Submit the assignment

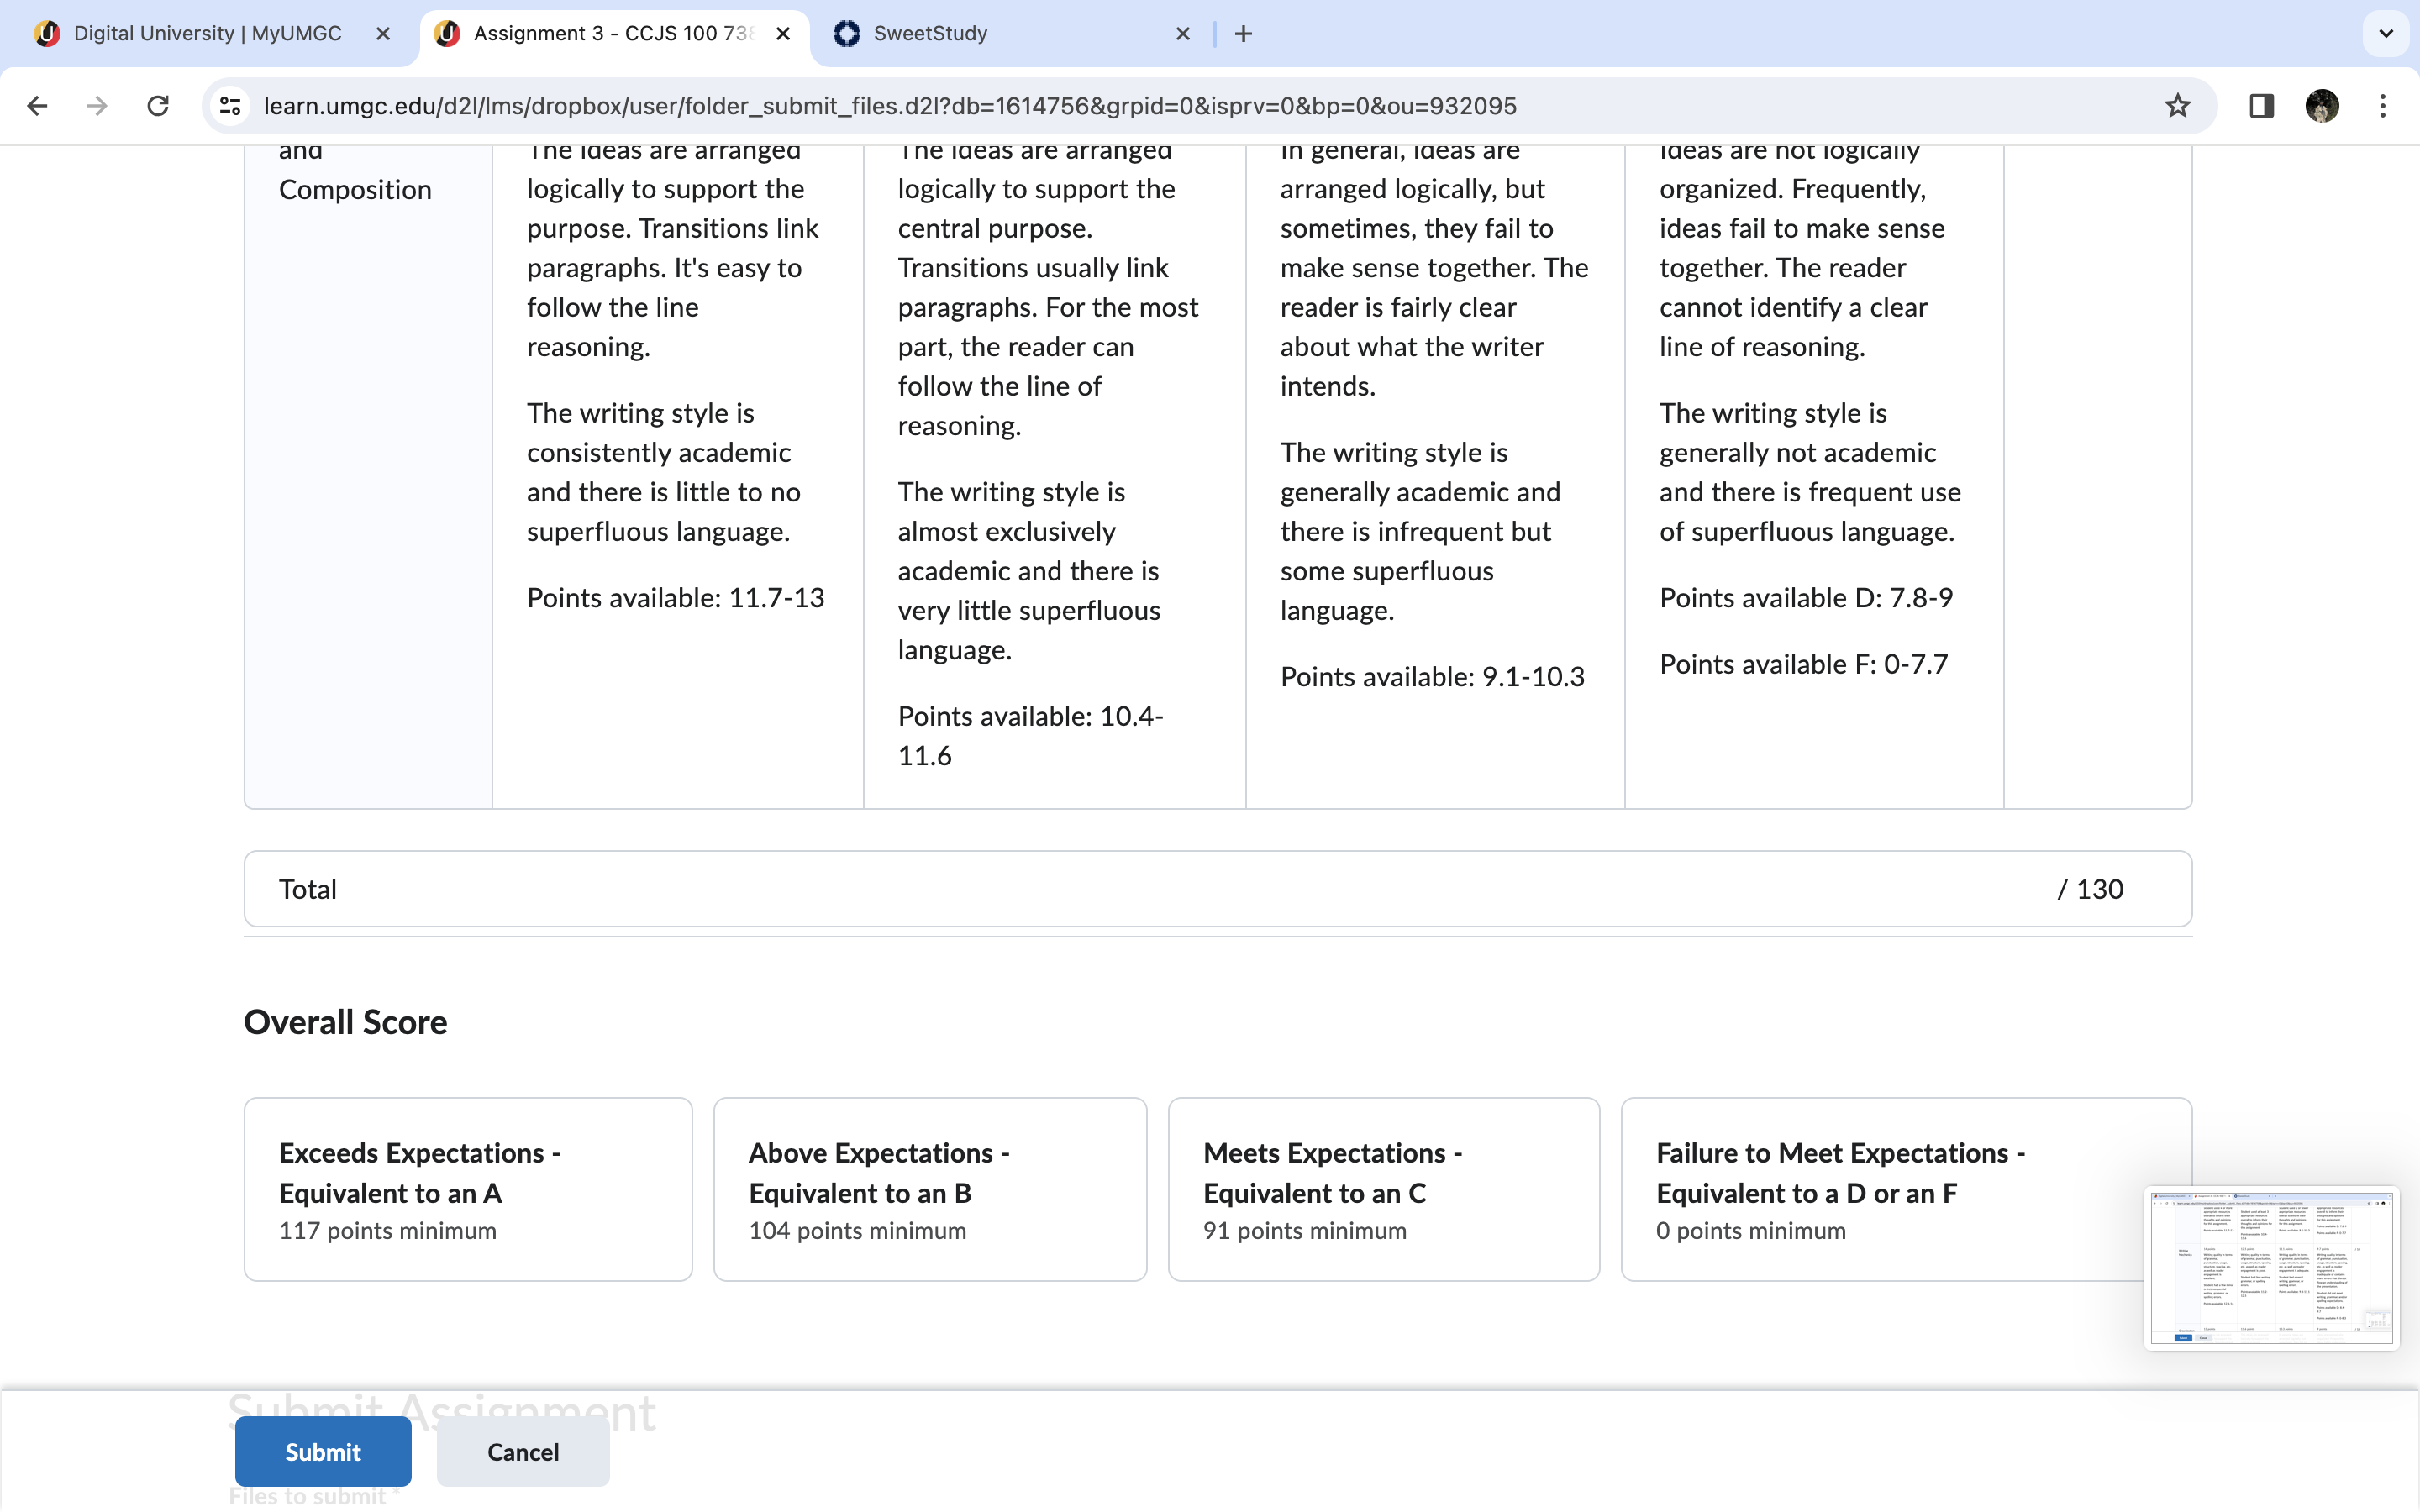pyautogui.click(x=323, y=1451)
